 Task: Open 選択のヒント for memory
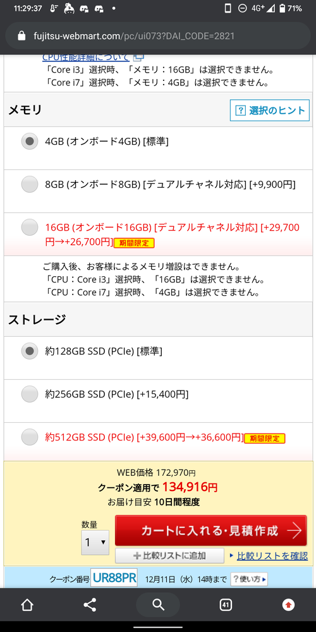tap(270, 111)
